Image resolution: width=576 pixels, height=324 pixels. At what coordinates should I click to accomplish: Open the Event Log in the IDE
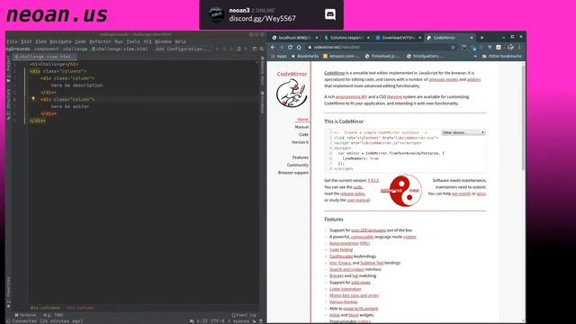tap(244, 315)
